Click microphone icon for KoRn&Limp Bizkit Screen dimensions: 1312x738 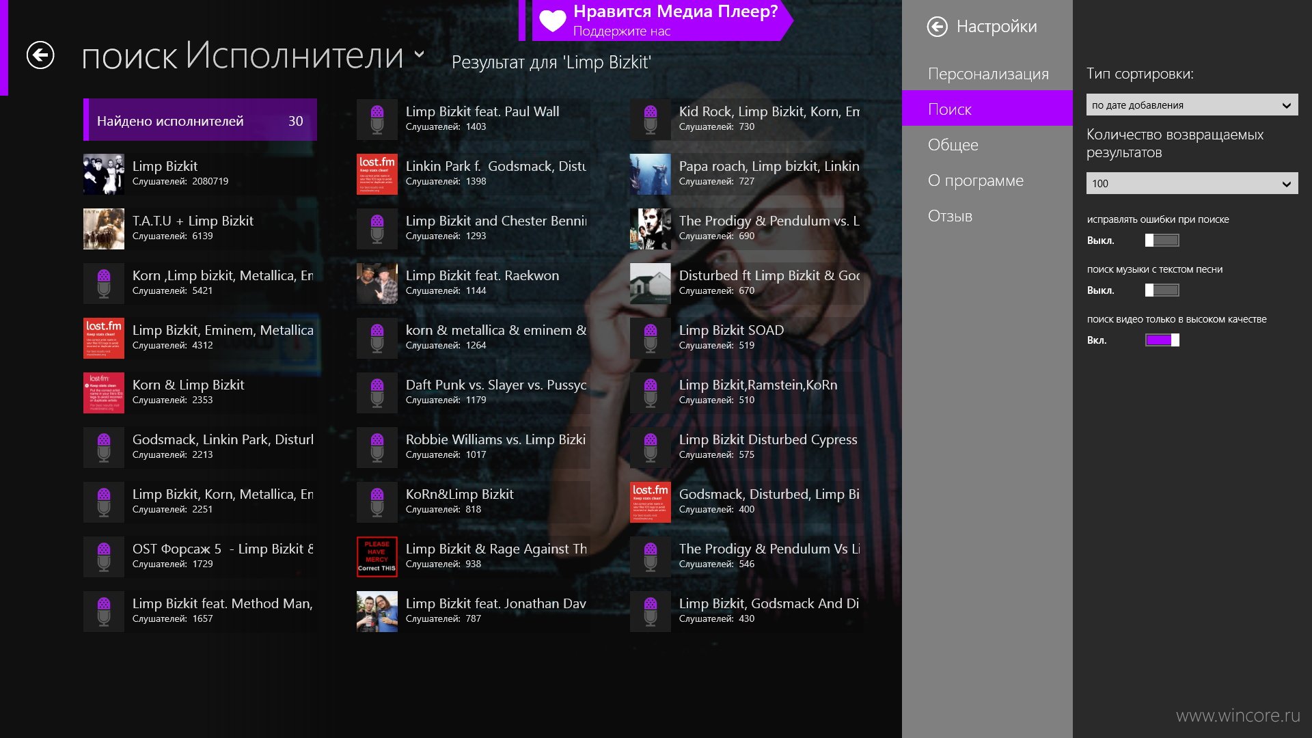(x=377, y=502)
